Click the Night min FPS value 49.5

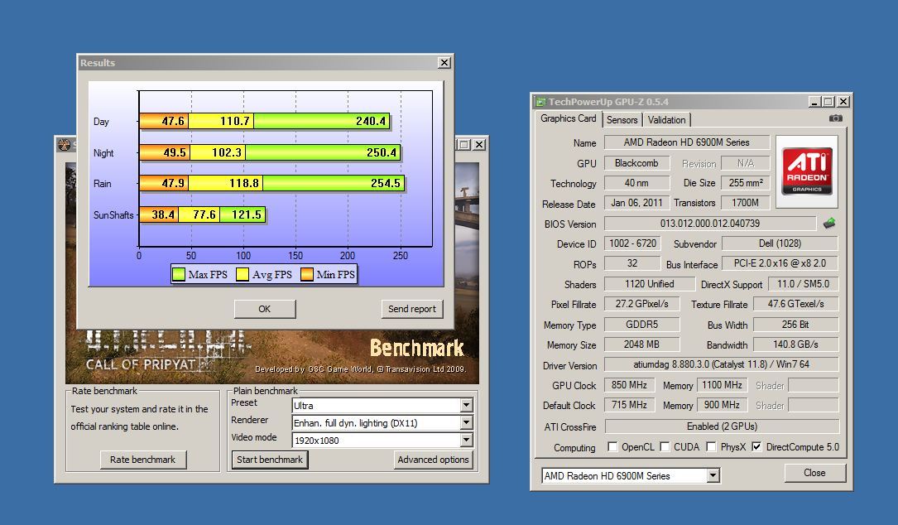point(175,152)
